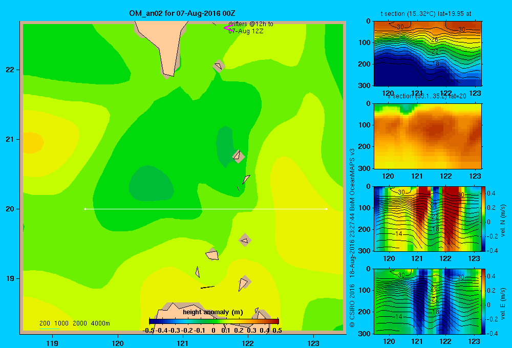The image size is (512, 348).
Task: Click the magenta drifter arrow marker
Action: (228, 28)
